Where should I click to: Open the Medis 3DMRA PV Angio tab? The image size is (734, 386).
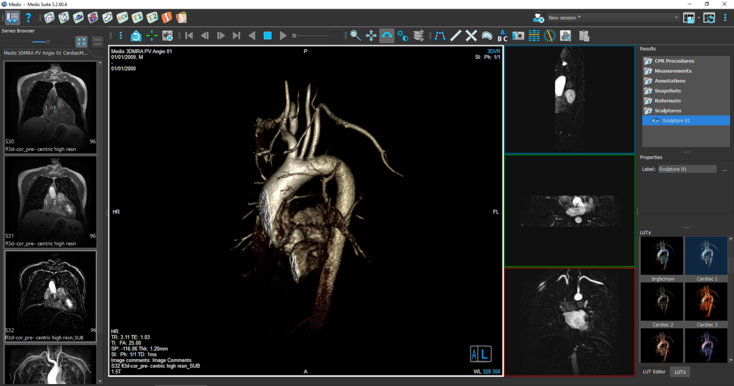coord(46,53)
